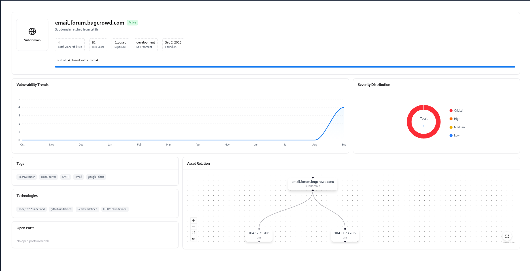Click the Total Vulnerabilities stat box
Screen dimensions: 530x271
70,45
